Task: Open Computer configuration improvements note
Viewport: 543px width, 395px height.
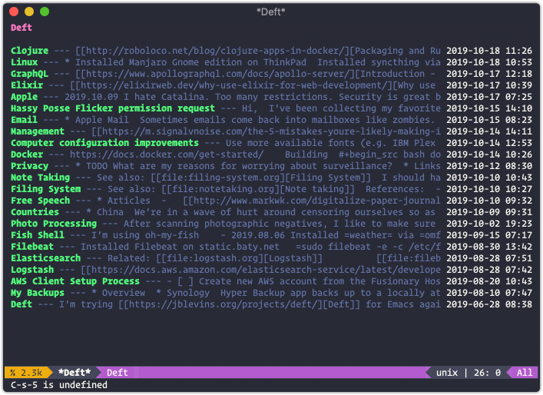Action: [x=104, y=143]
